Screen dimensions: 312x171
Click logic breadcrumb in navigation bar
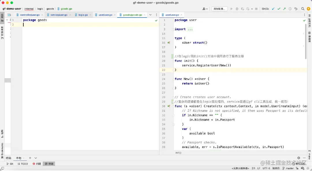[40, 9]
